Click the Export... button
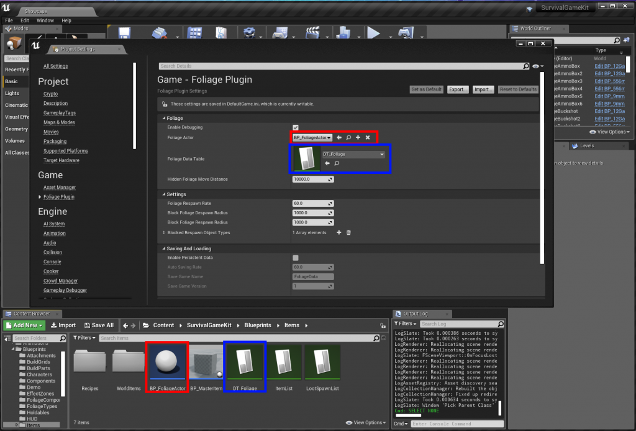This screenshot has width=636, height=431. click(x=458, y=89)
